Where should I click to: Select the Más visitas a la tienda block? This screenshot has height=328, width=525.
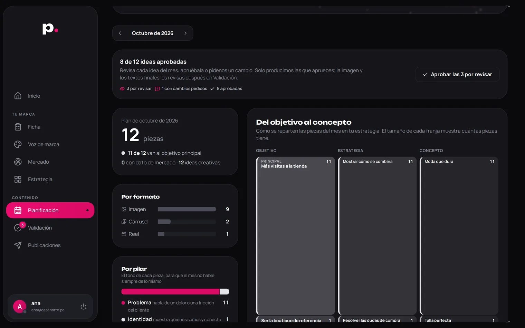[296, 235]
